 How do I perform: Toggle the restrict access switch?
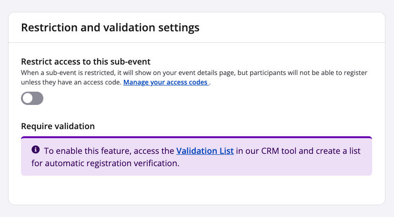(32, 98)
